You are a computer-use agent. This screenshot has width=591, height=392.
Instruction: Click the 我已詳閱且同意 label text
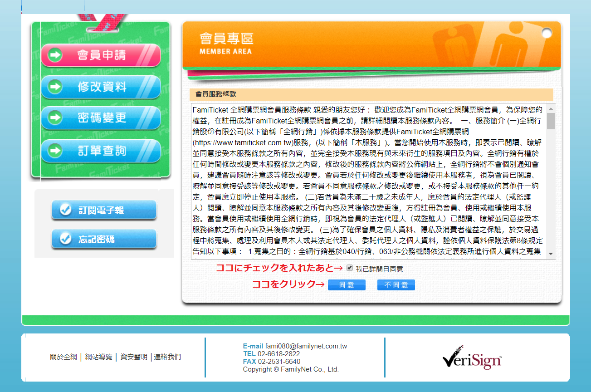coord(379,269)
